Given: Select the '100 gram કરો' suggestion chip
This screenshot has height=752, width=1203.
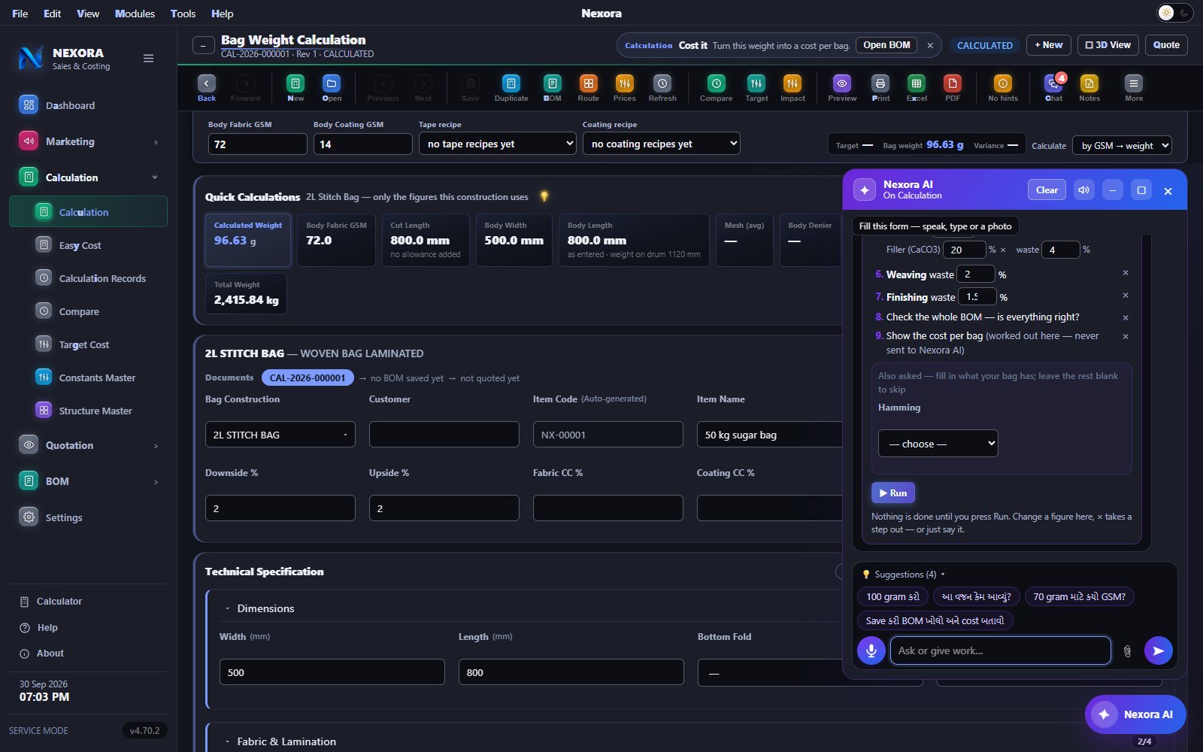Looking at the screenshot, I should coord(892,596).
